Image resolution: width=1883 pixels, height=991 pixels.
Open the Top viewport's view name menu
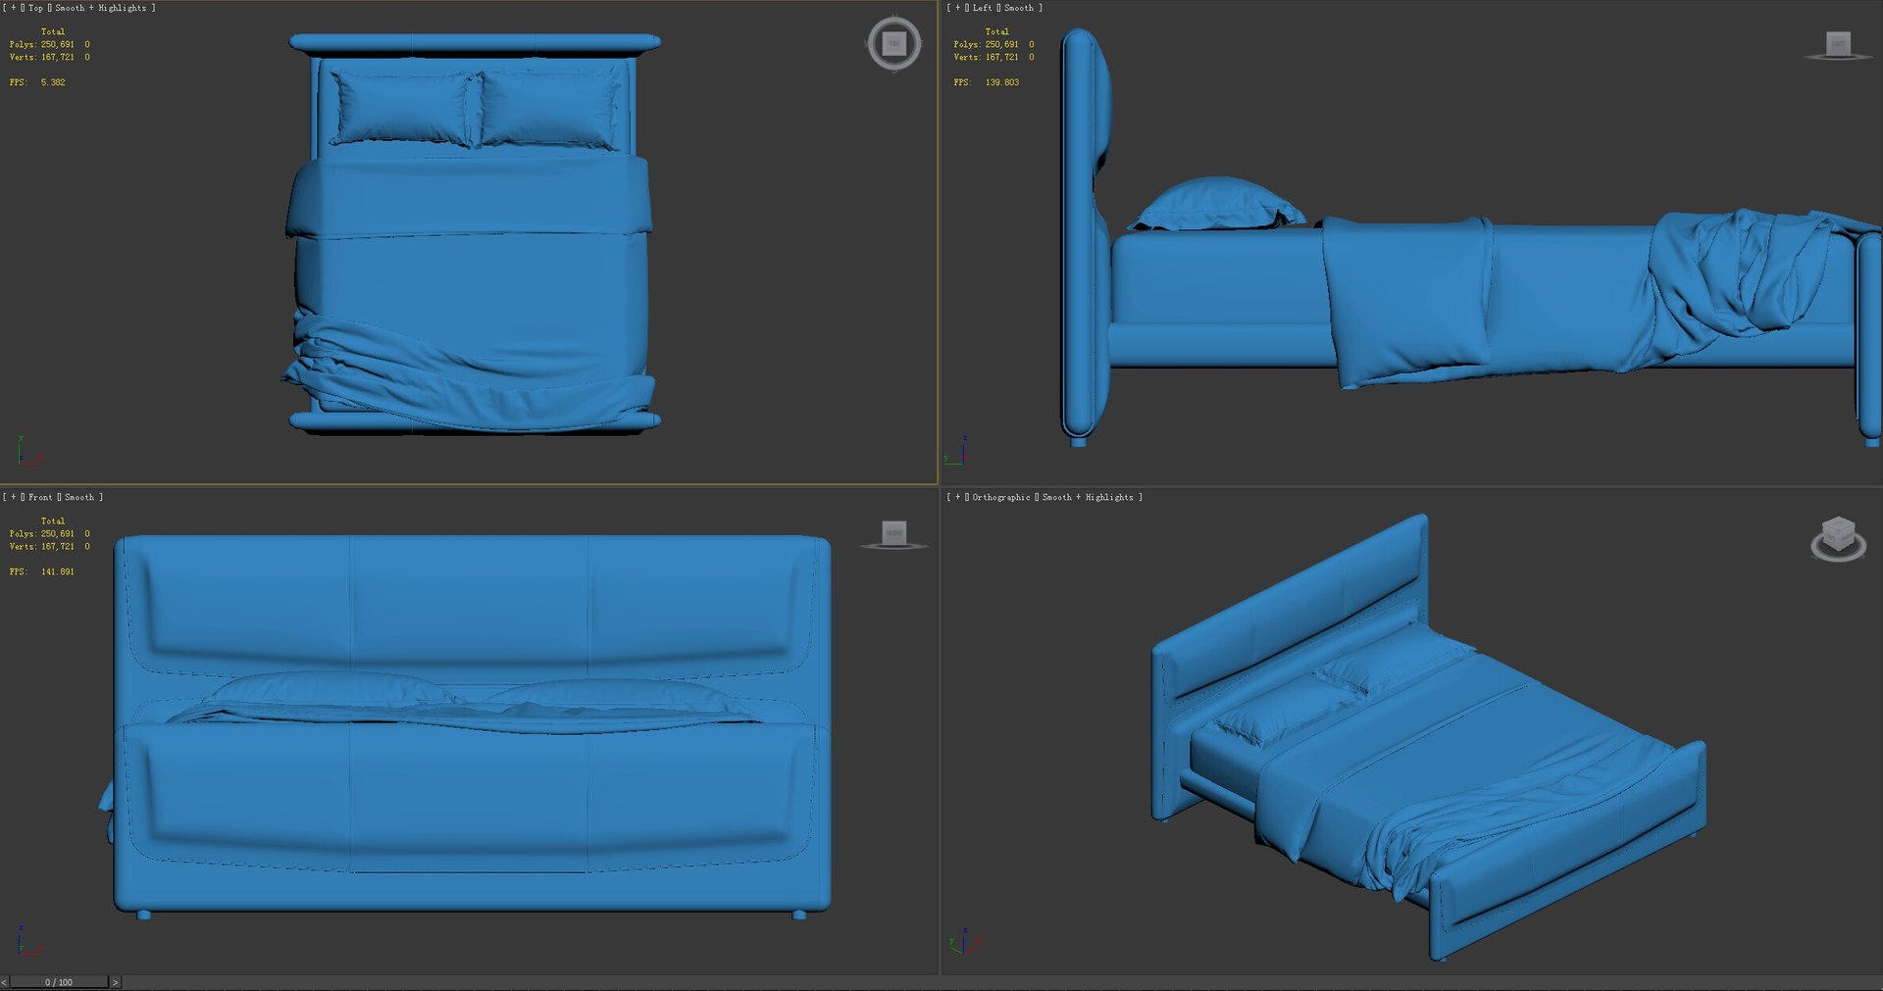pyautogui.click(x=35, y=8)
